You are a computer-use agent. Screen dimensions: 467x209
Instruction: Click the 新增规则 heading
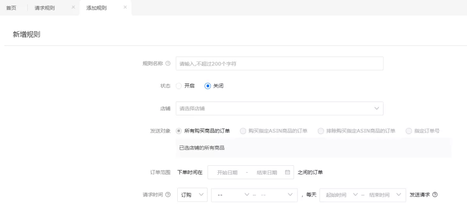click(26, 35)
